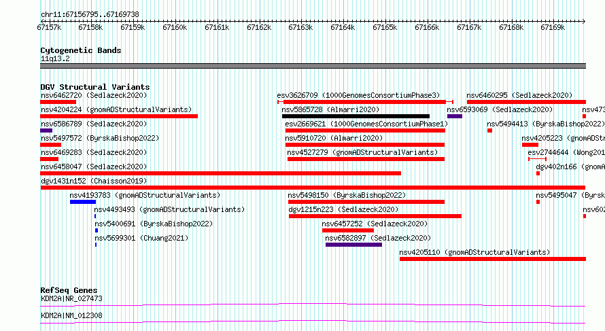Select the nsv6469283 (Sedlazeck2020) label
This screenshot has width=605, height=331.
(x=94, y=152)
